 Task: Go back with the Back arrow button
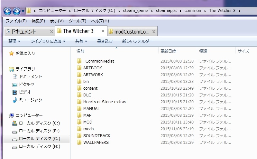tap(7, 11)
